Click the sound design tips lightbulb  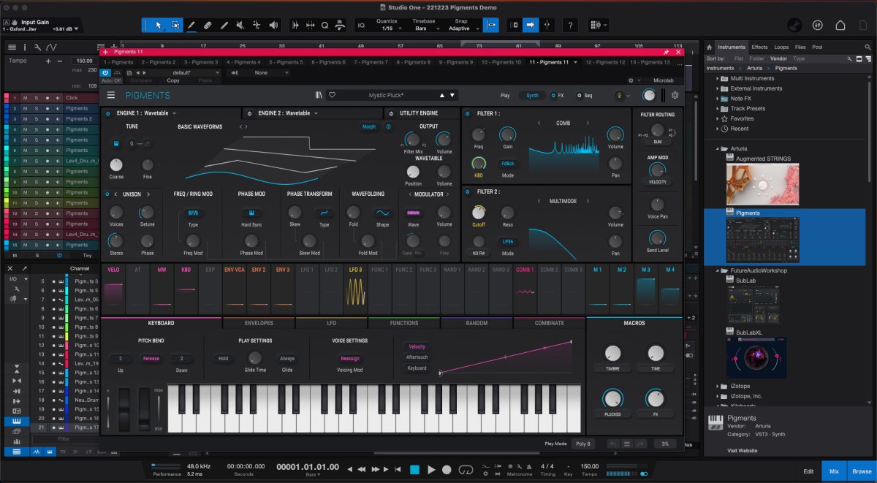(x=620, y=95)
